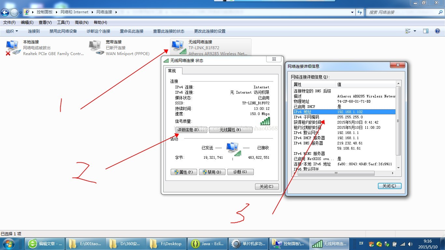Viewport: 445px width, 250px height.
Task: Open the wireless signal strength tray icon
Action: coord(402,244)
